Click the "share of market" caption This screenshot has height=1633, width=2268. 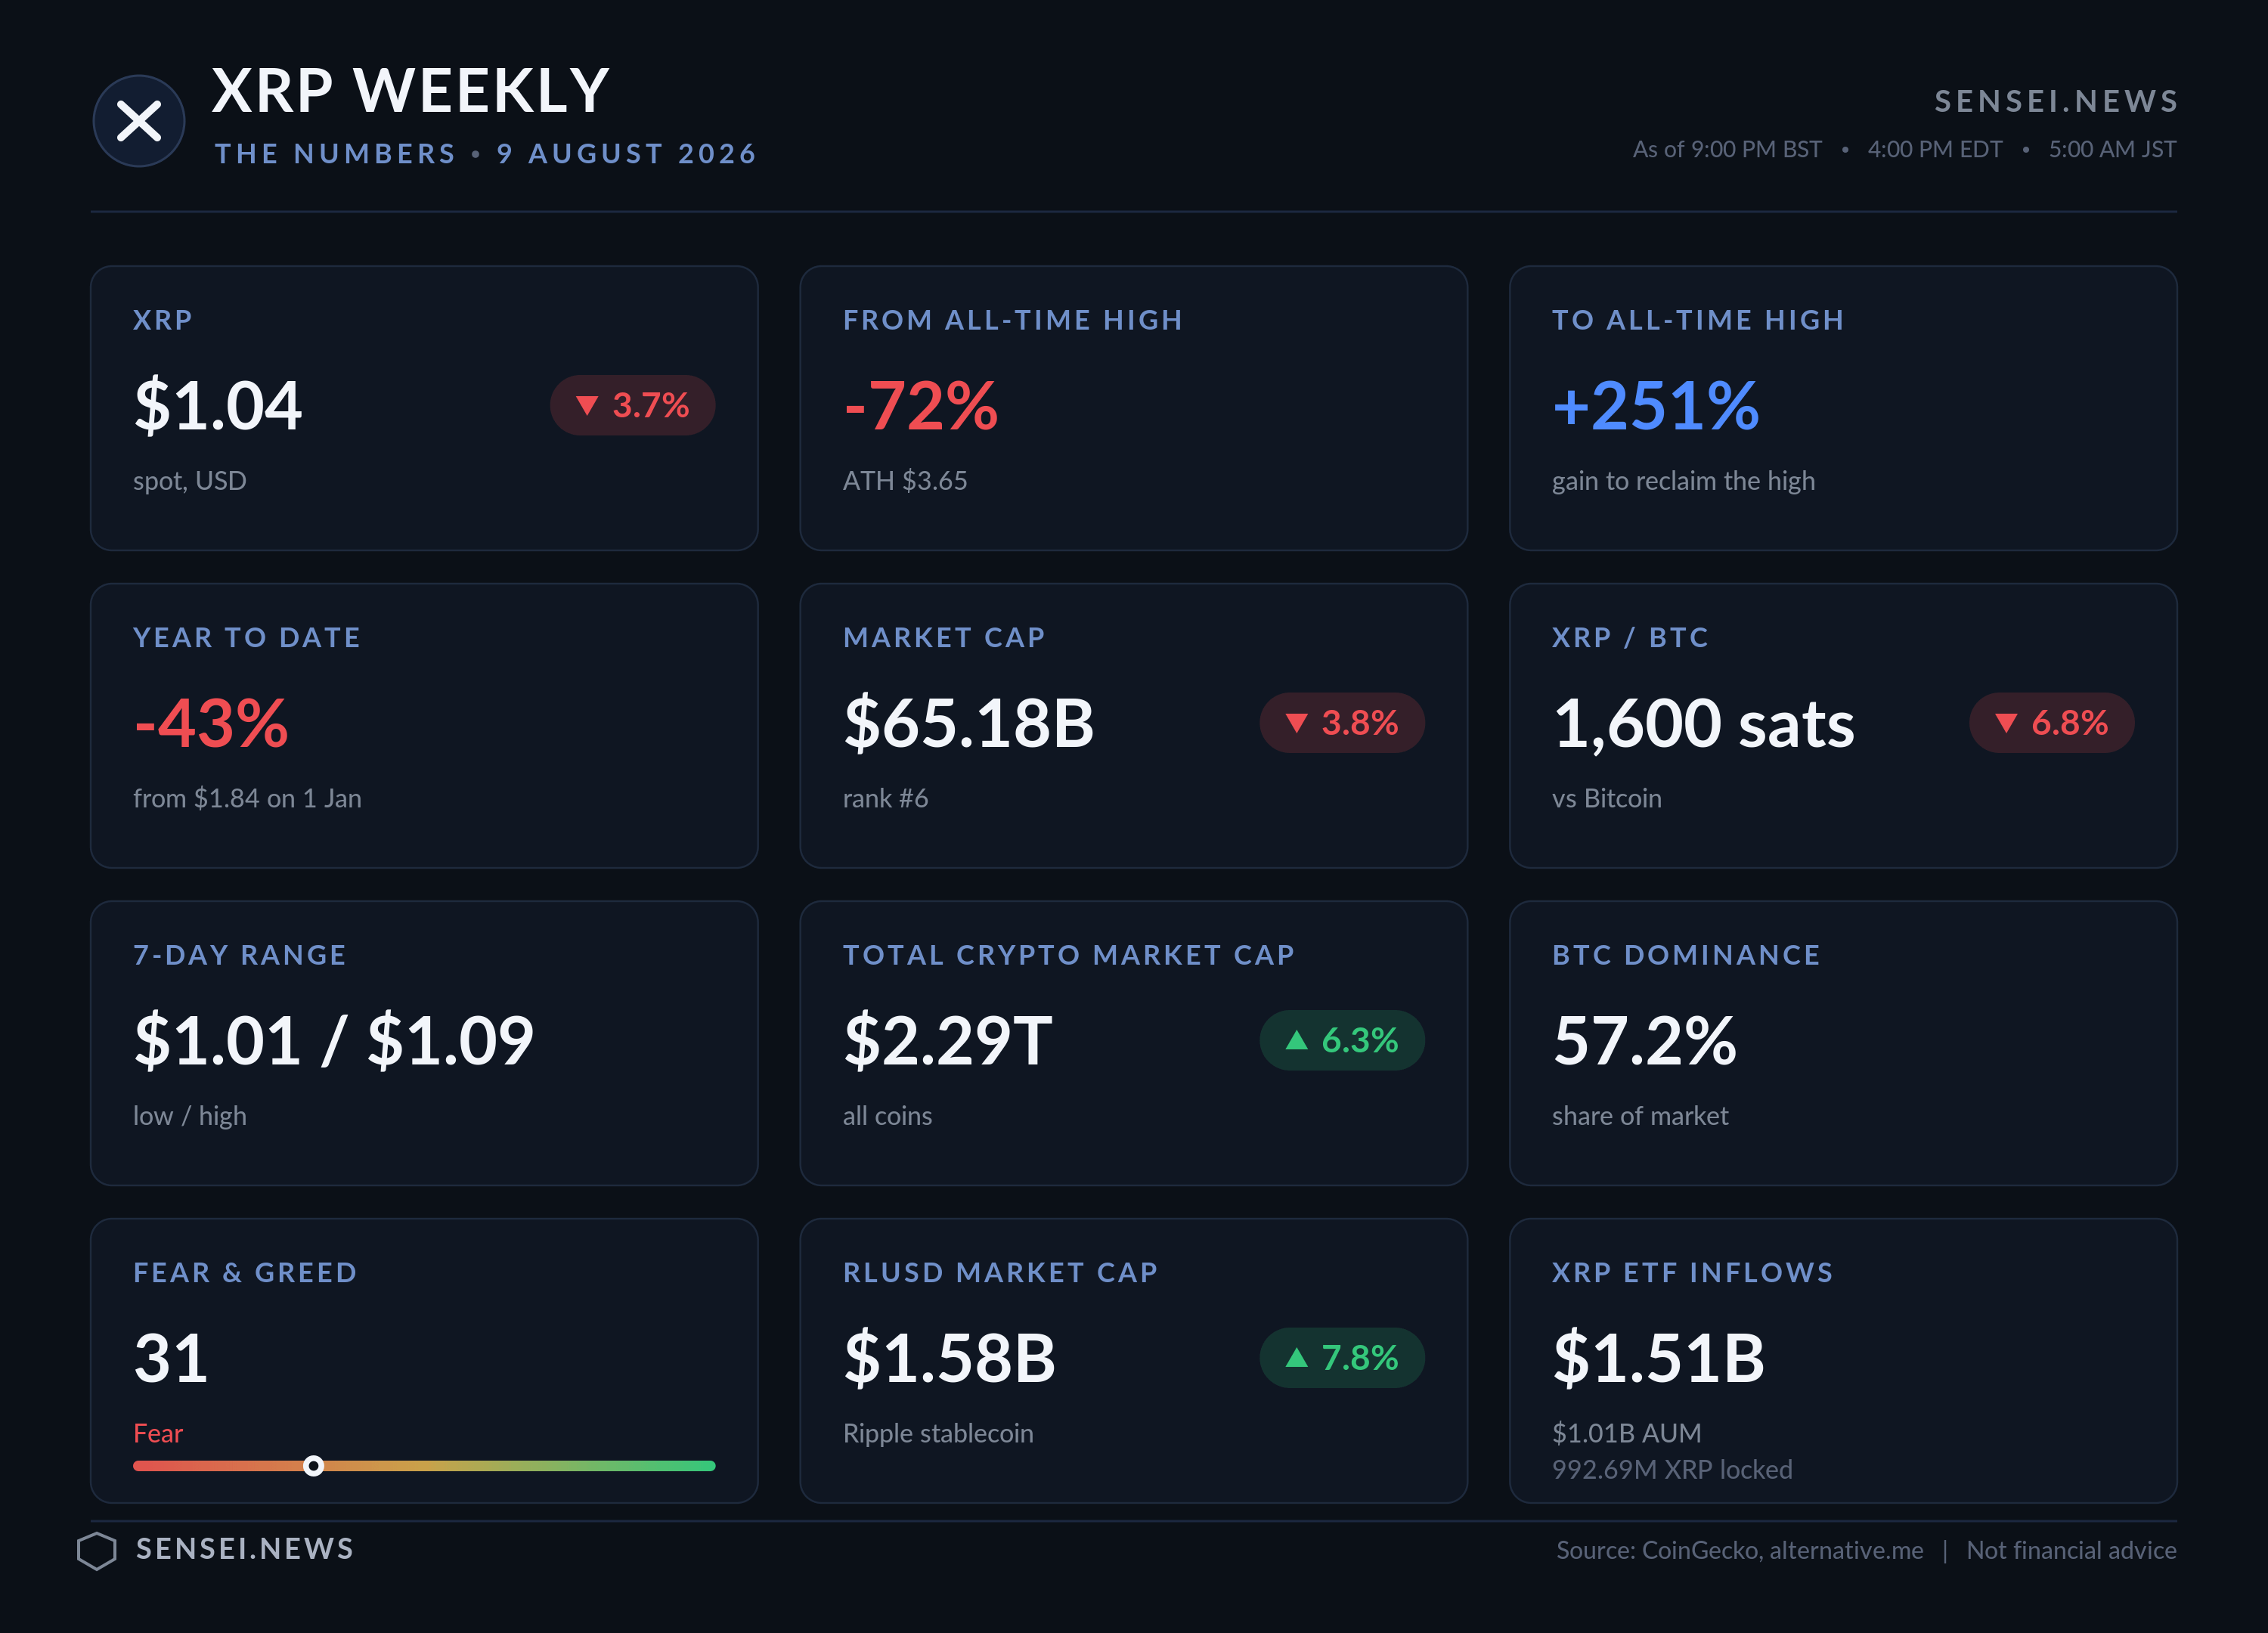tap(1640, 1116)
